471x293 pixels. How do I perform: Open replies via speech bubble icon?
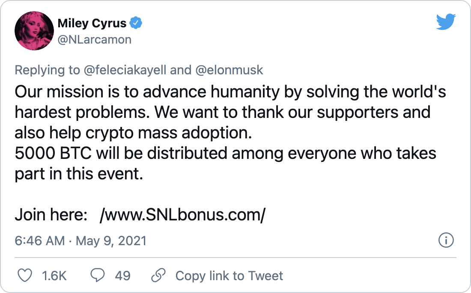98,275
